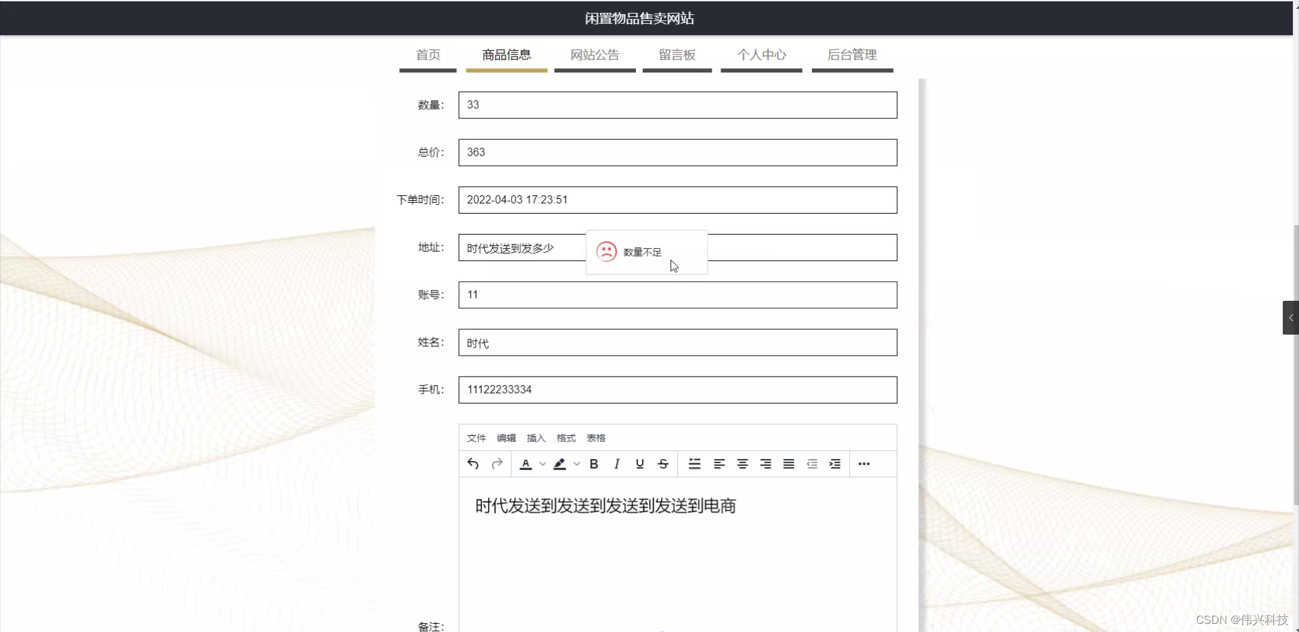Click the Redo icon in the editor toolbar
The image size is (1299, 632).
497,464
